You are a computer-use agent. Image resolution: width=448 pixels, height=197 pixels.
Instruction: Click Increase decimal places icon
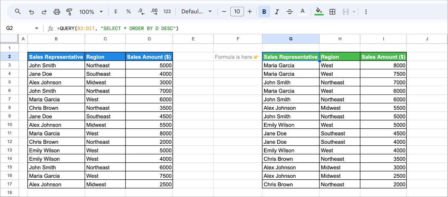(x=154, y=11)
